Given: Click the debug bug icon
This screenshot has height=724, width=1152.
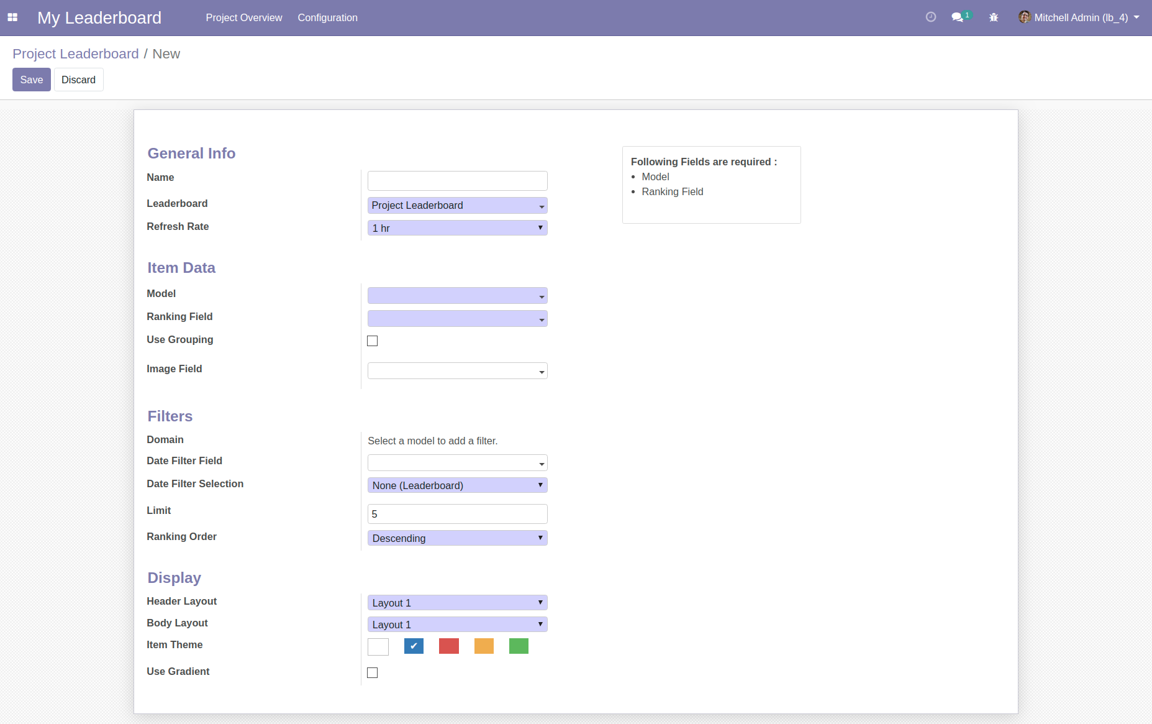Looking at the screenshot, I should (994, 17).
